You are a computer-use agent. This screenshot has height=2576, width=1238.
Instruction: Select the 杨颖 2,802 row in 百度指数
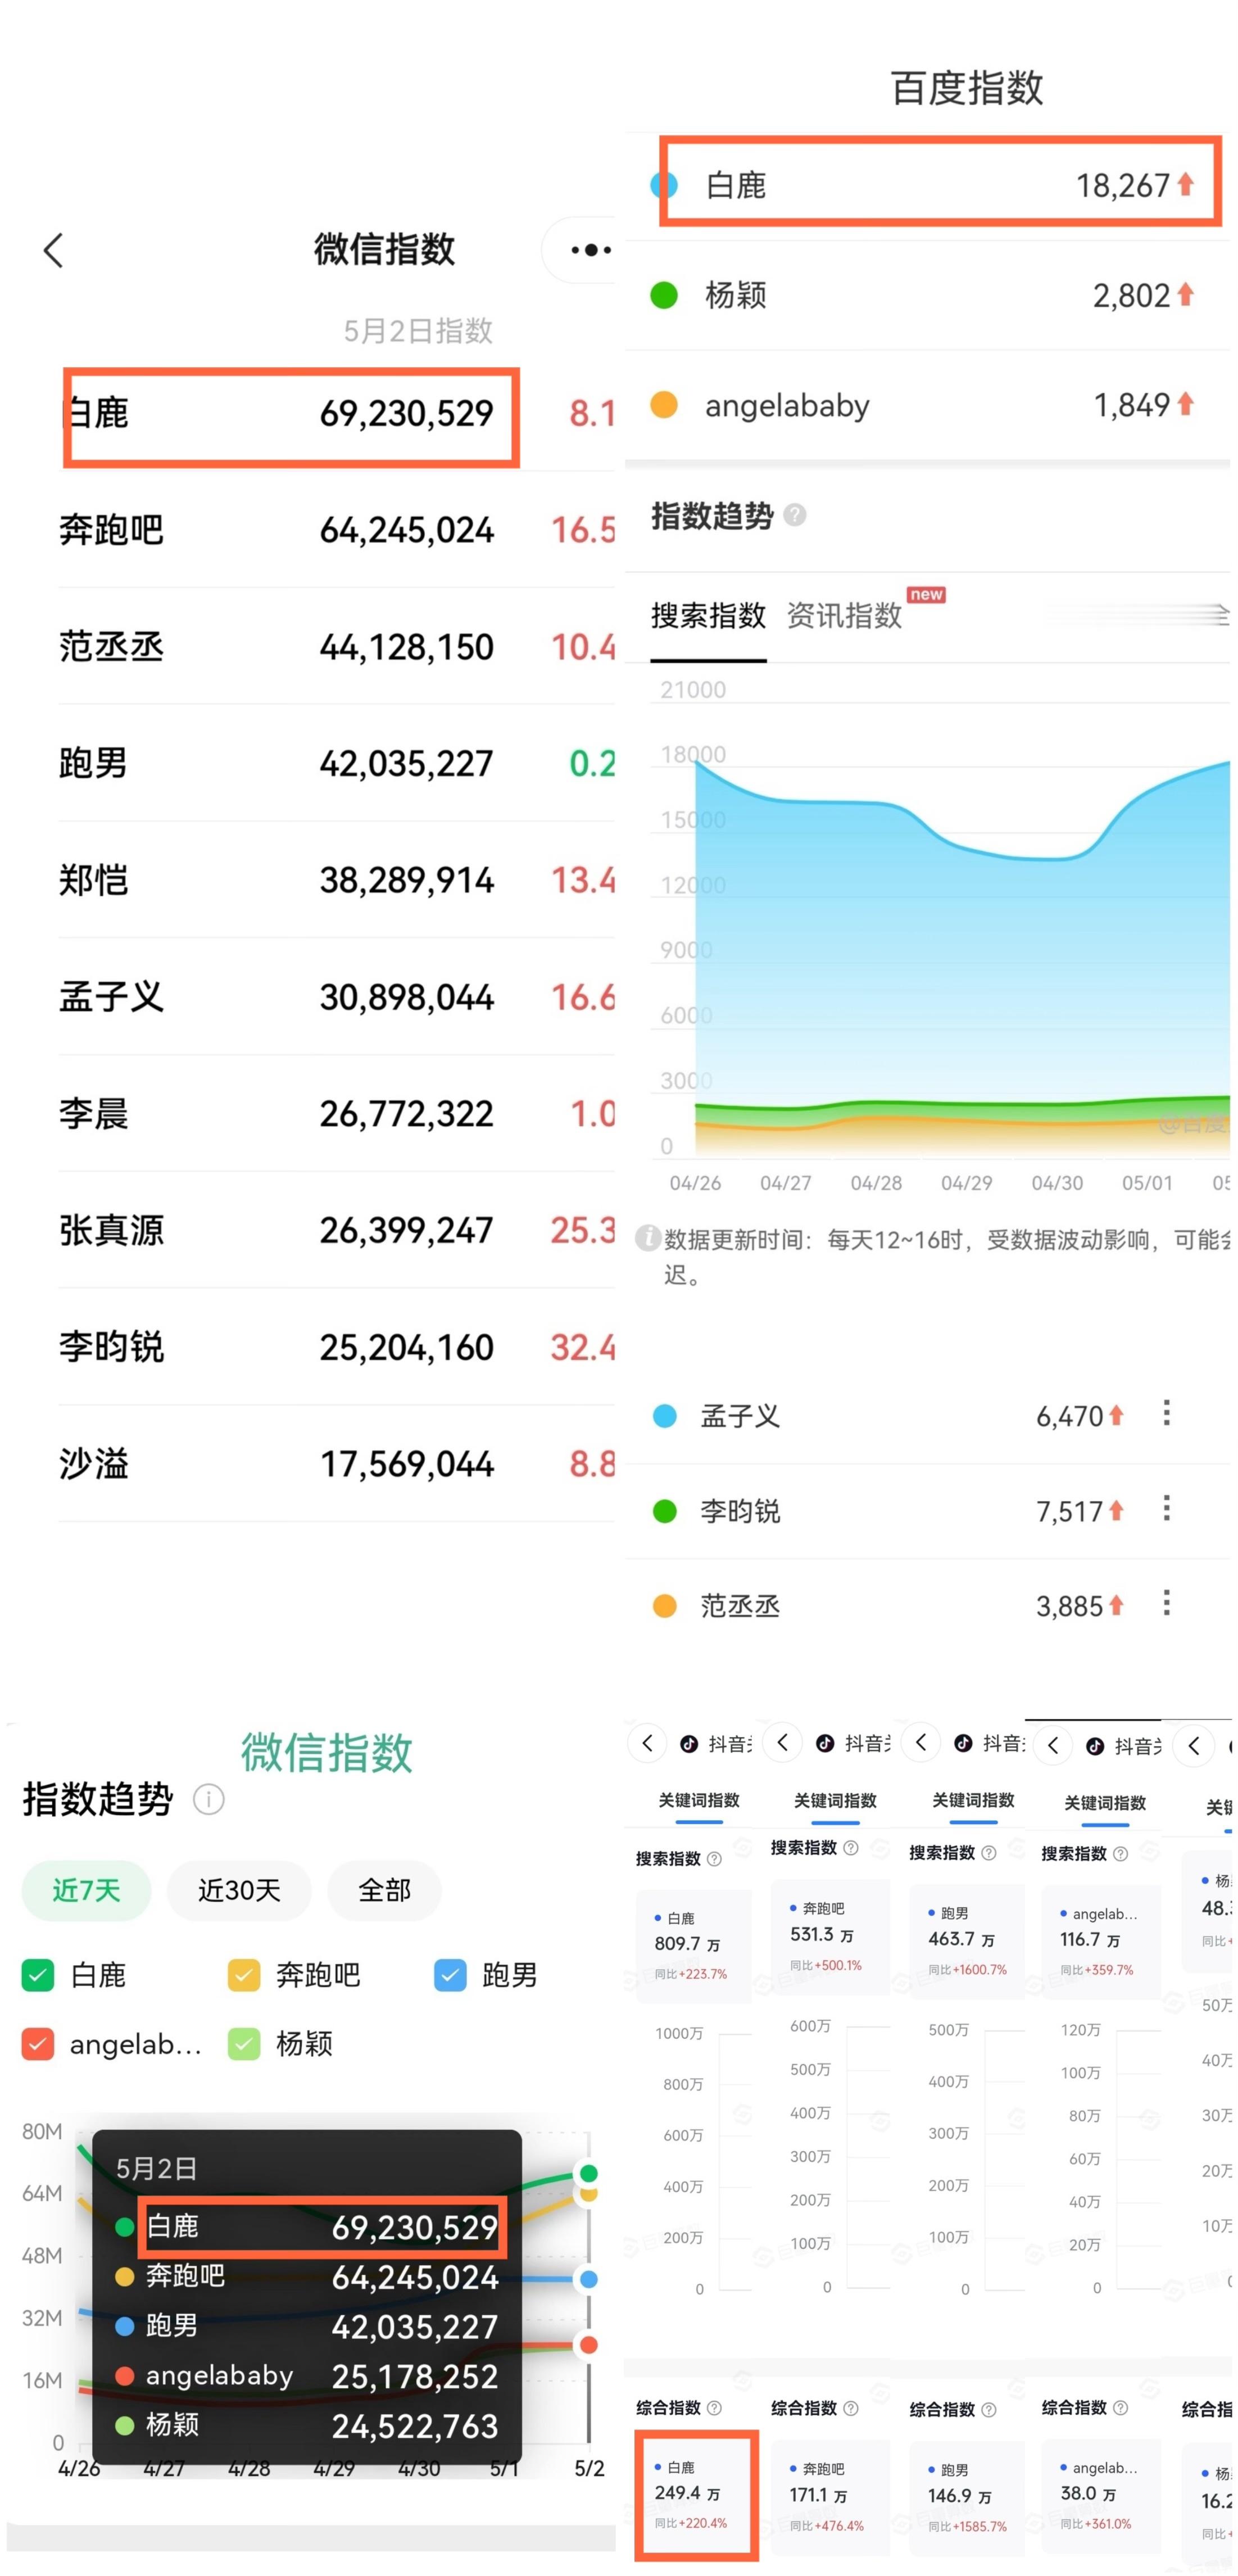927,295
